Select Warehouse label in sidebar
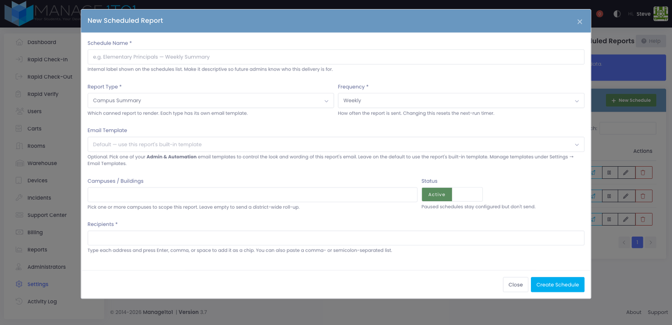 tap(42, 163)
